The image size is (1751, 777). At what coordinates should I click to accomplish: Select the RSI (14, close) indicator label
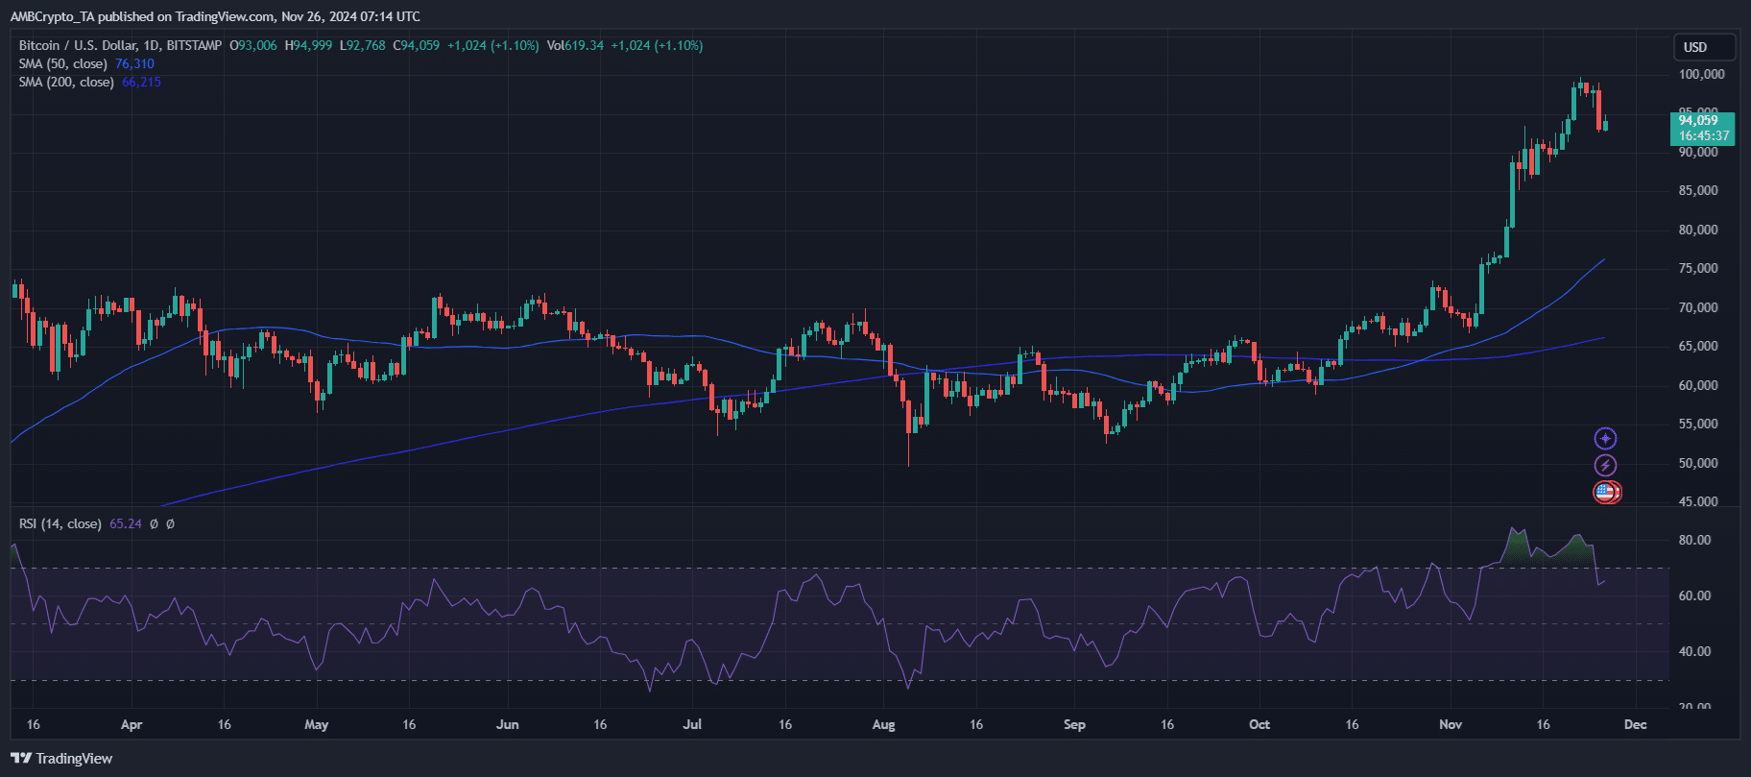[x=60, y=523]
